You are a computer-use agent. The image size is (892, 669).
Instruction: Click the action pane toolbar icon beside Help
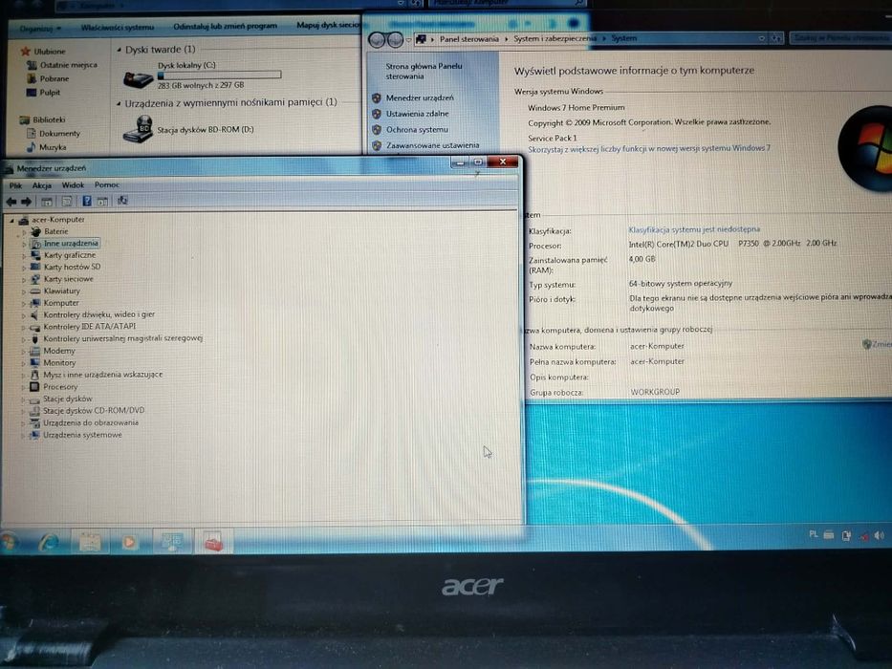click(102, 202)
